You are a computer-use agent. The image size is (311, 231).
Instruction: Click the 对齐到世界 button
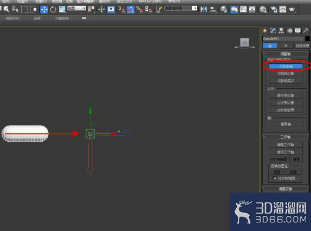click(286, 110)
